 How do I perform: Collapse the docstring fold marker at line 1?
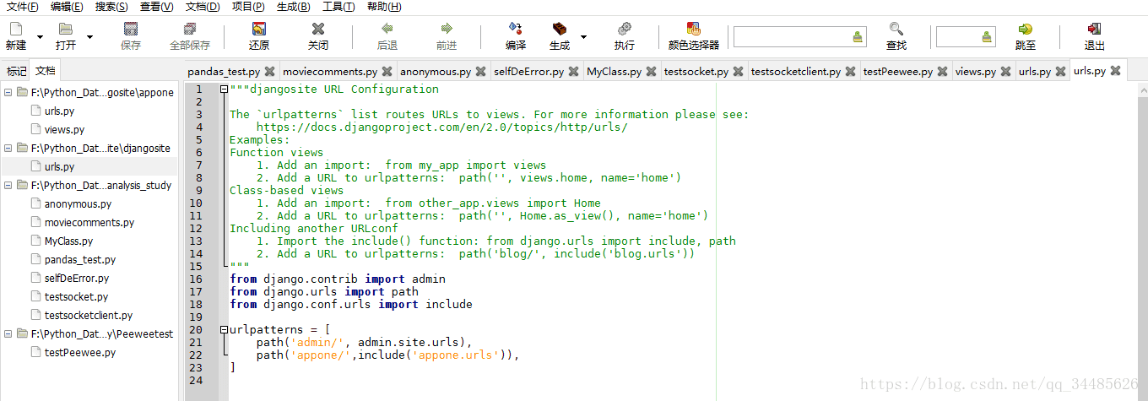[x=224, y=89]
